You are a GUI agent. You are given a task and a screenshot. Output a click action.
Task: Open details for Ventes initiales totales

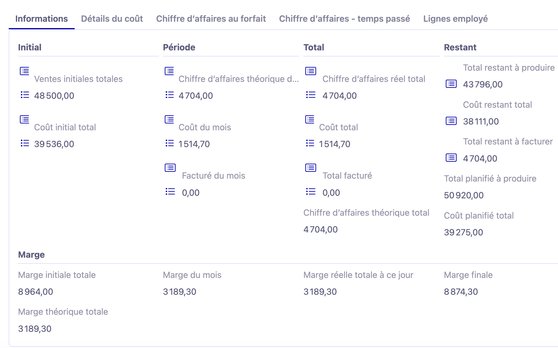[x=24, y=71]
